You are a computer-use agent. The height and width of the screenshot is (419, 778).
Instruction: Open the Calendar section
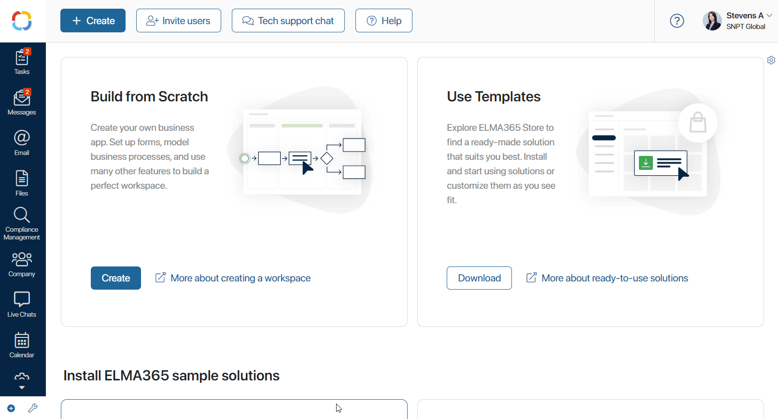coord(22,345)
